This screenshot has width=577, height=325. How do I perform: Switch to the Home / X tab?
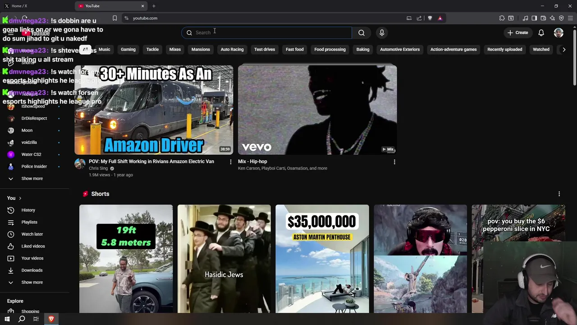point(36,6)
